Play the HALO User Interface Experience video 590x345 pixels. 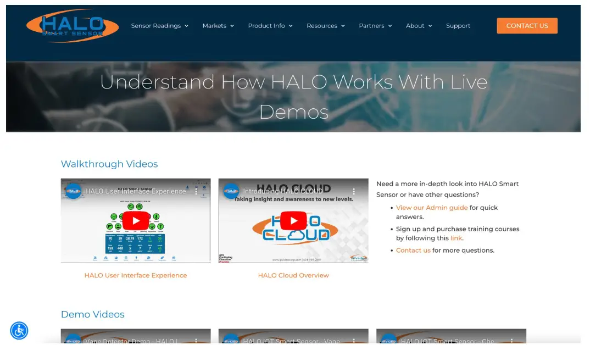[135, 220]
